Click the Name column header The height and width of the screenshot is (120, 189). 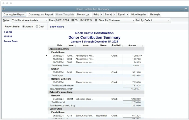[86, 45]
